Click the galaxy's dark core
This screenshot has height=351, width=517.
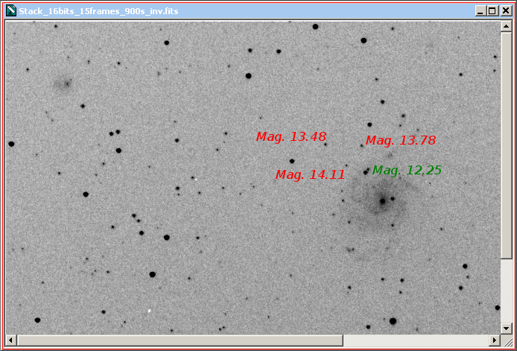pyautogui.click(x=382, y=200)
